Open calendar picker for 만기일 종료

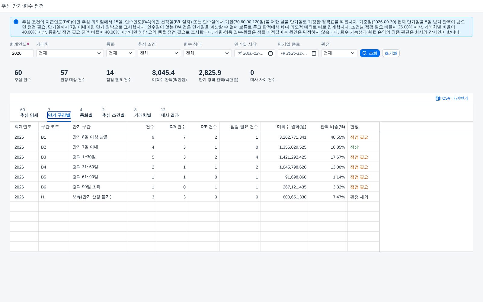(x=314, y=53)
